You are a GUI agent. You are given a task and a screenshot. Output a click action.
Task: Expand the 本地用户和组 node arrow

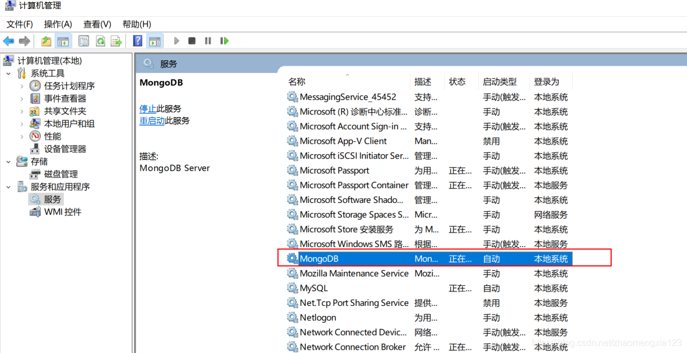tap(22, 124)
